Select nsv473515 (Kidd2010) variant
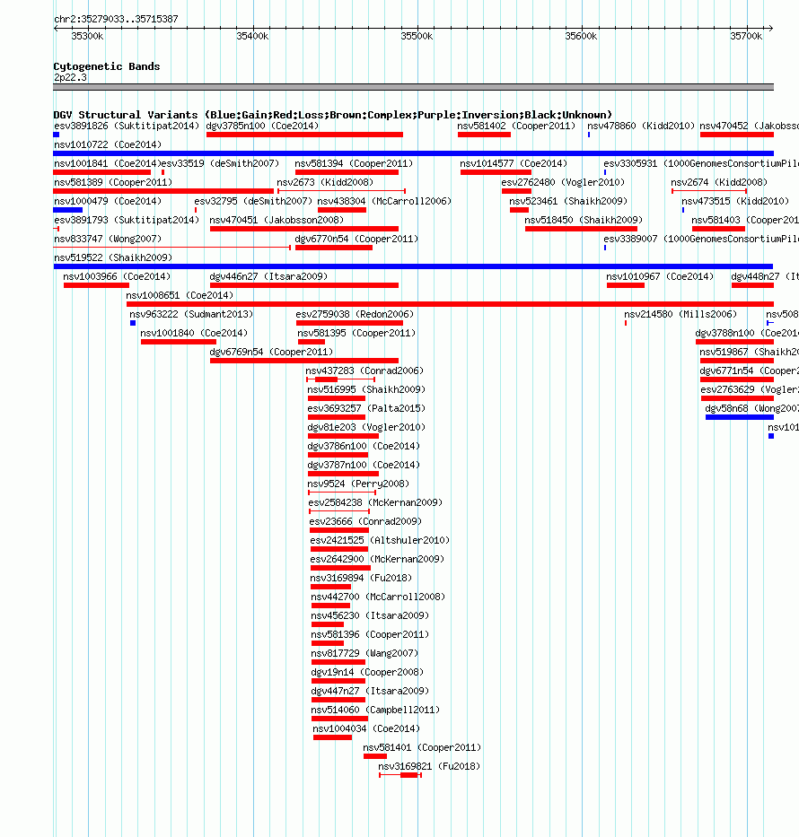 point(735,201)
